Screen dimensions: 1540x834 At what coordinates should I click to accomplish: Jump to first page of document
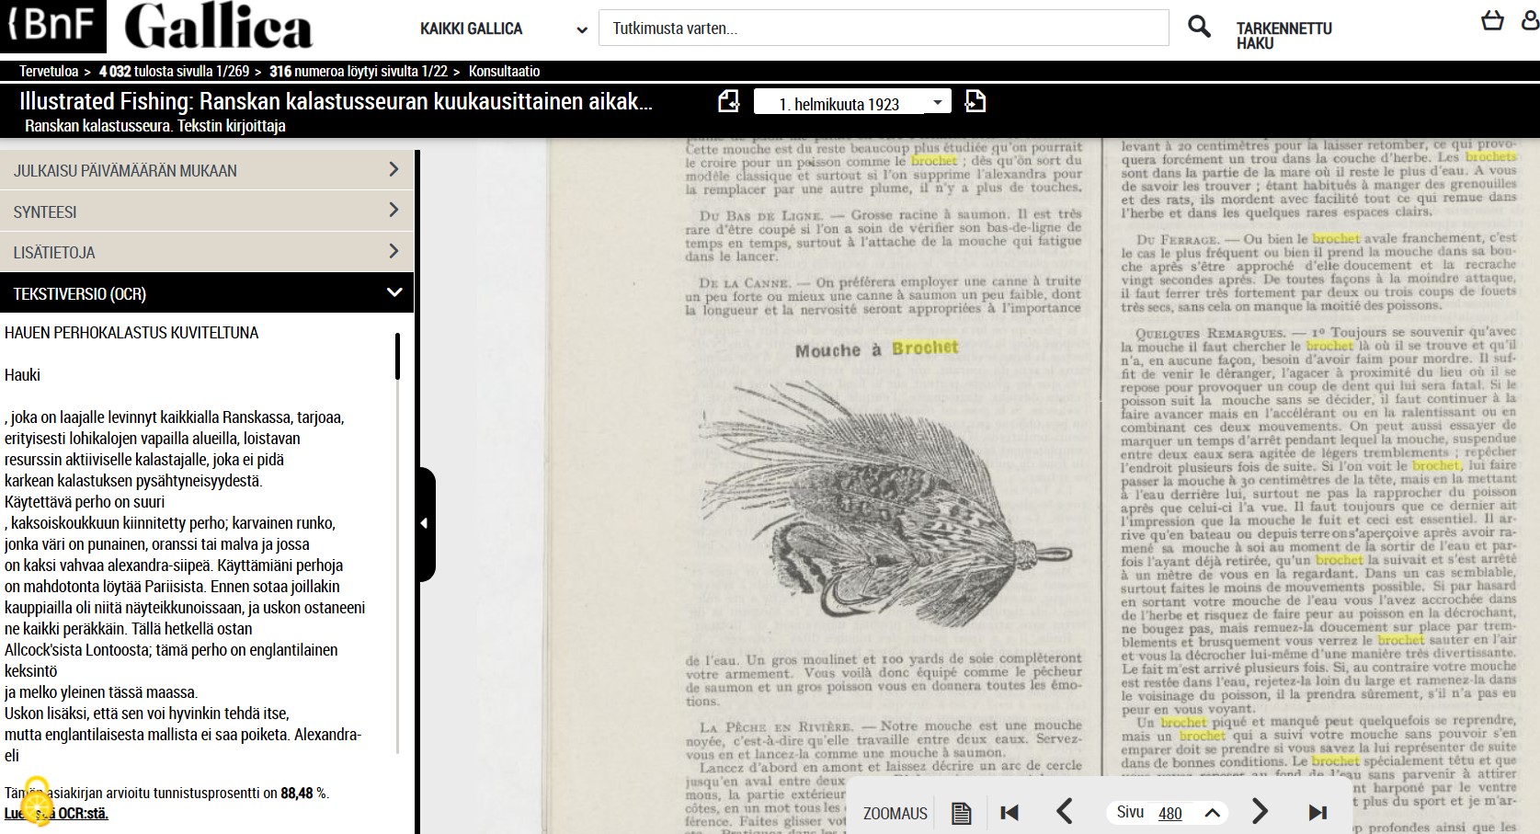1010,812
